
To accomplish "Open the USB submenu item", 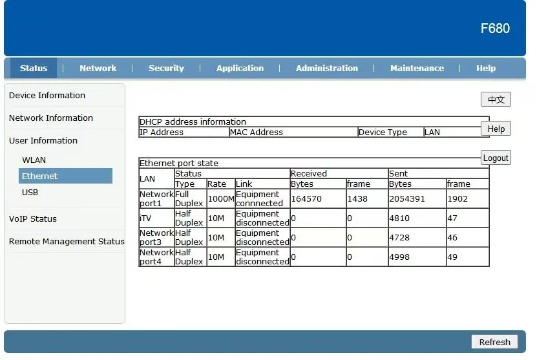I will tap(30, 192).
